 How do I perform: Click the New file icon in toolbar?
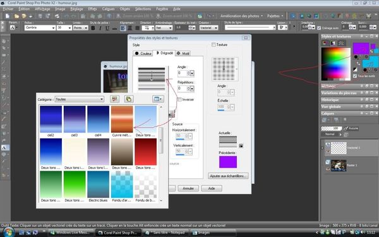pos(8,16)
